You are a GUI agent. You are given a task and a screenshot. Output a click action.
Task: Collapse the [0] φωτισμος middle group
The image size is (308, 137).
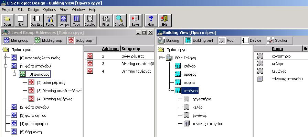(x=14, y=74)
